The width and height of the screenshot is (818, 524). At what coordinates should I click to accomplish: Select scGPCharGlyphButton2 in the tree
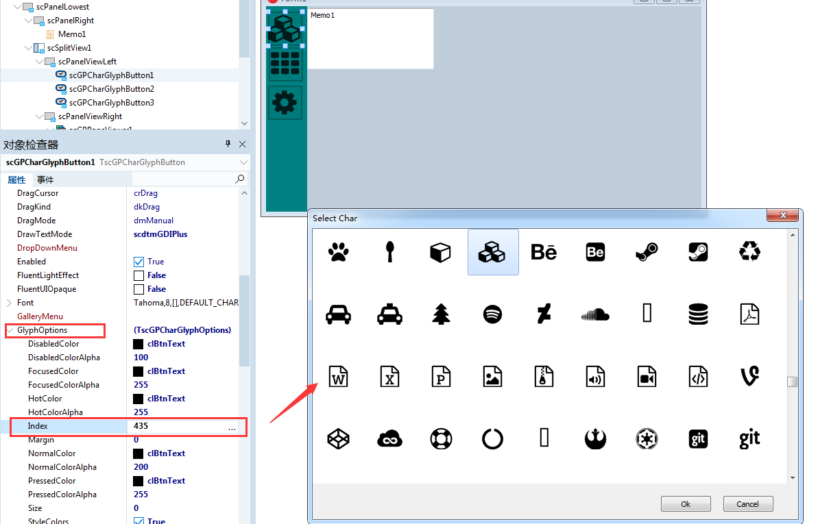click(x=112, y=89)
